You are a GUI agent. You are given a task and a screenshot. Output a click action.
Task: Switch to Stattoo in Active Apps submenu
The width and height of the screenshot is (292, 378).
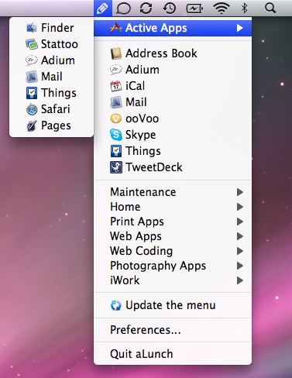51,44
